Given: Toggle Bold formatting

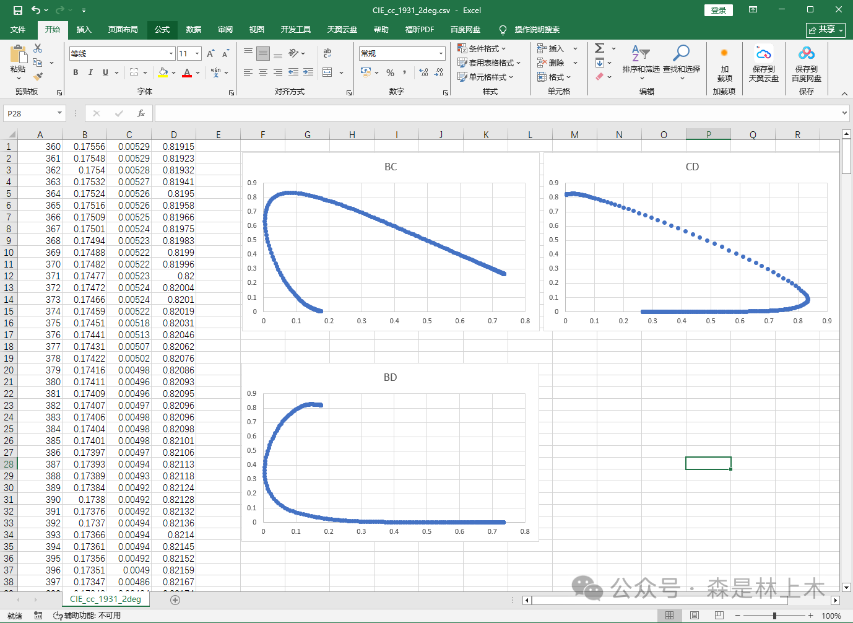Looking at the screenshot, I should click(76, 72).
